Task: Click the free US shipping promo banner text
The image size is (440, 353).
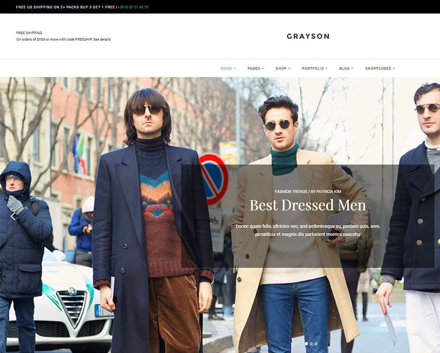Action: click(65, 7)
